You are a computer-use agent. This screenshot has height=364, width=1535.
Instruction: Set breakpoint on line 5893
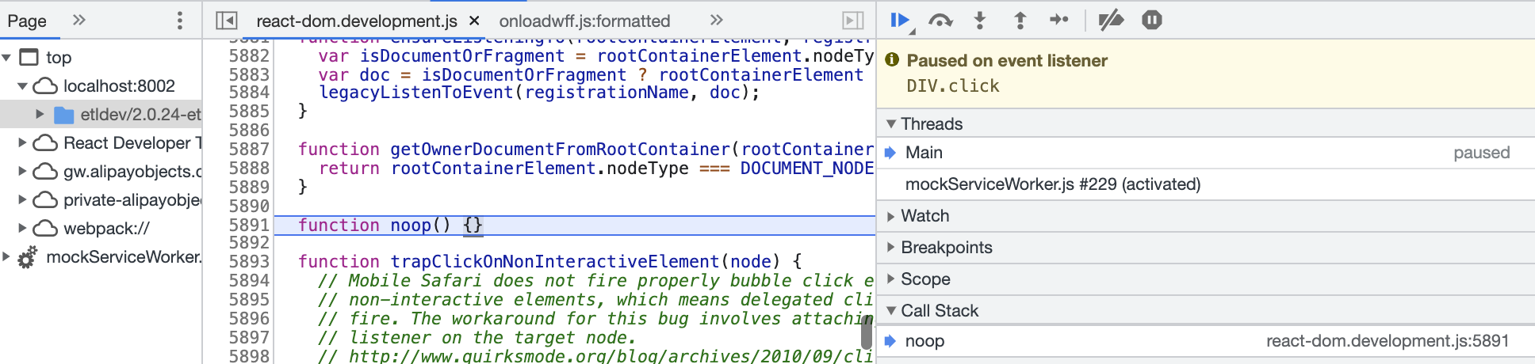coord(249,262)
